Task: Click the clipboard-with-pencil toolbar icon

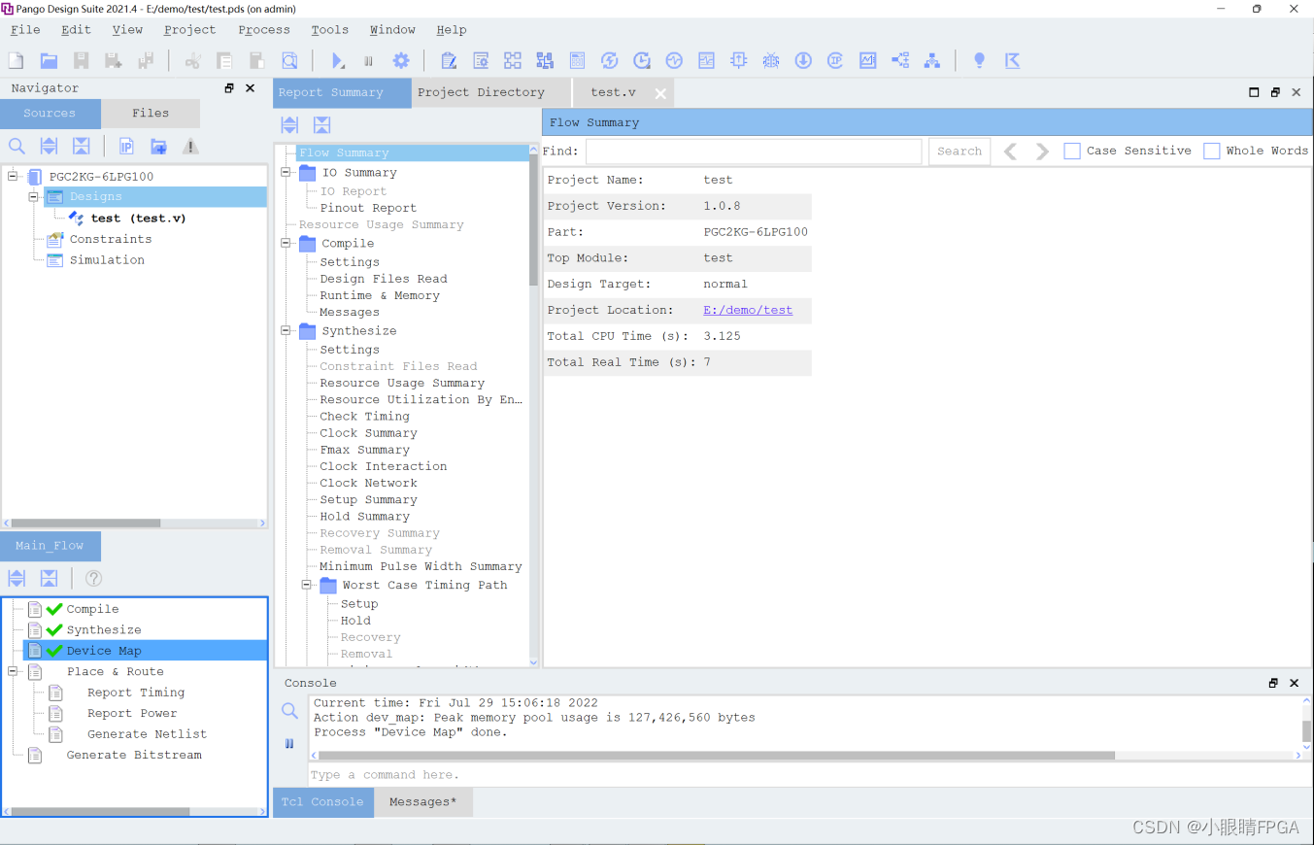Action: [x=449, y=60]
